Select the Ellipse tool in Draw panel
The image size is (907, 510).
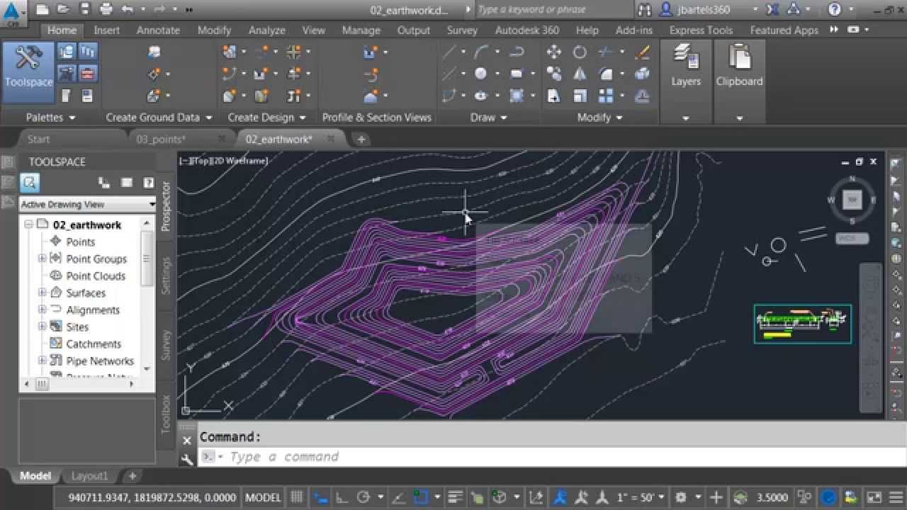[481, 96]
